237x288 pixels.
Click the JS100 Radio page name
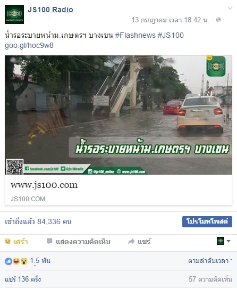50,10
